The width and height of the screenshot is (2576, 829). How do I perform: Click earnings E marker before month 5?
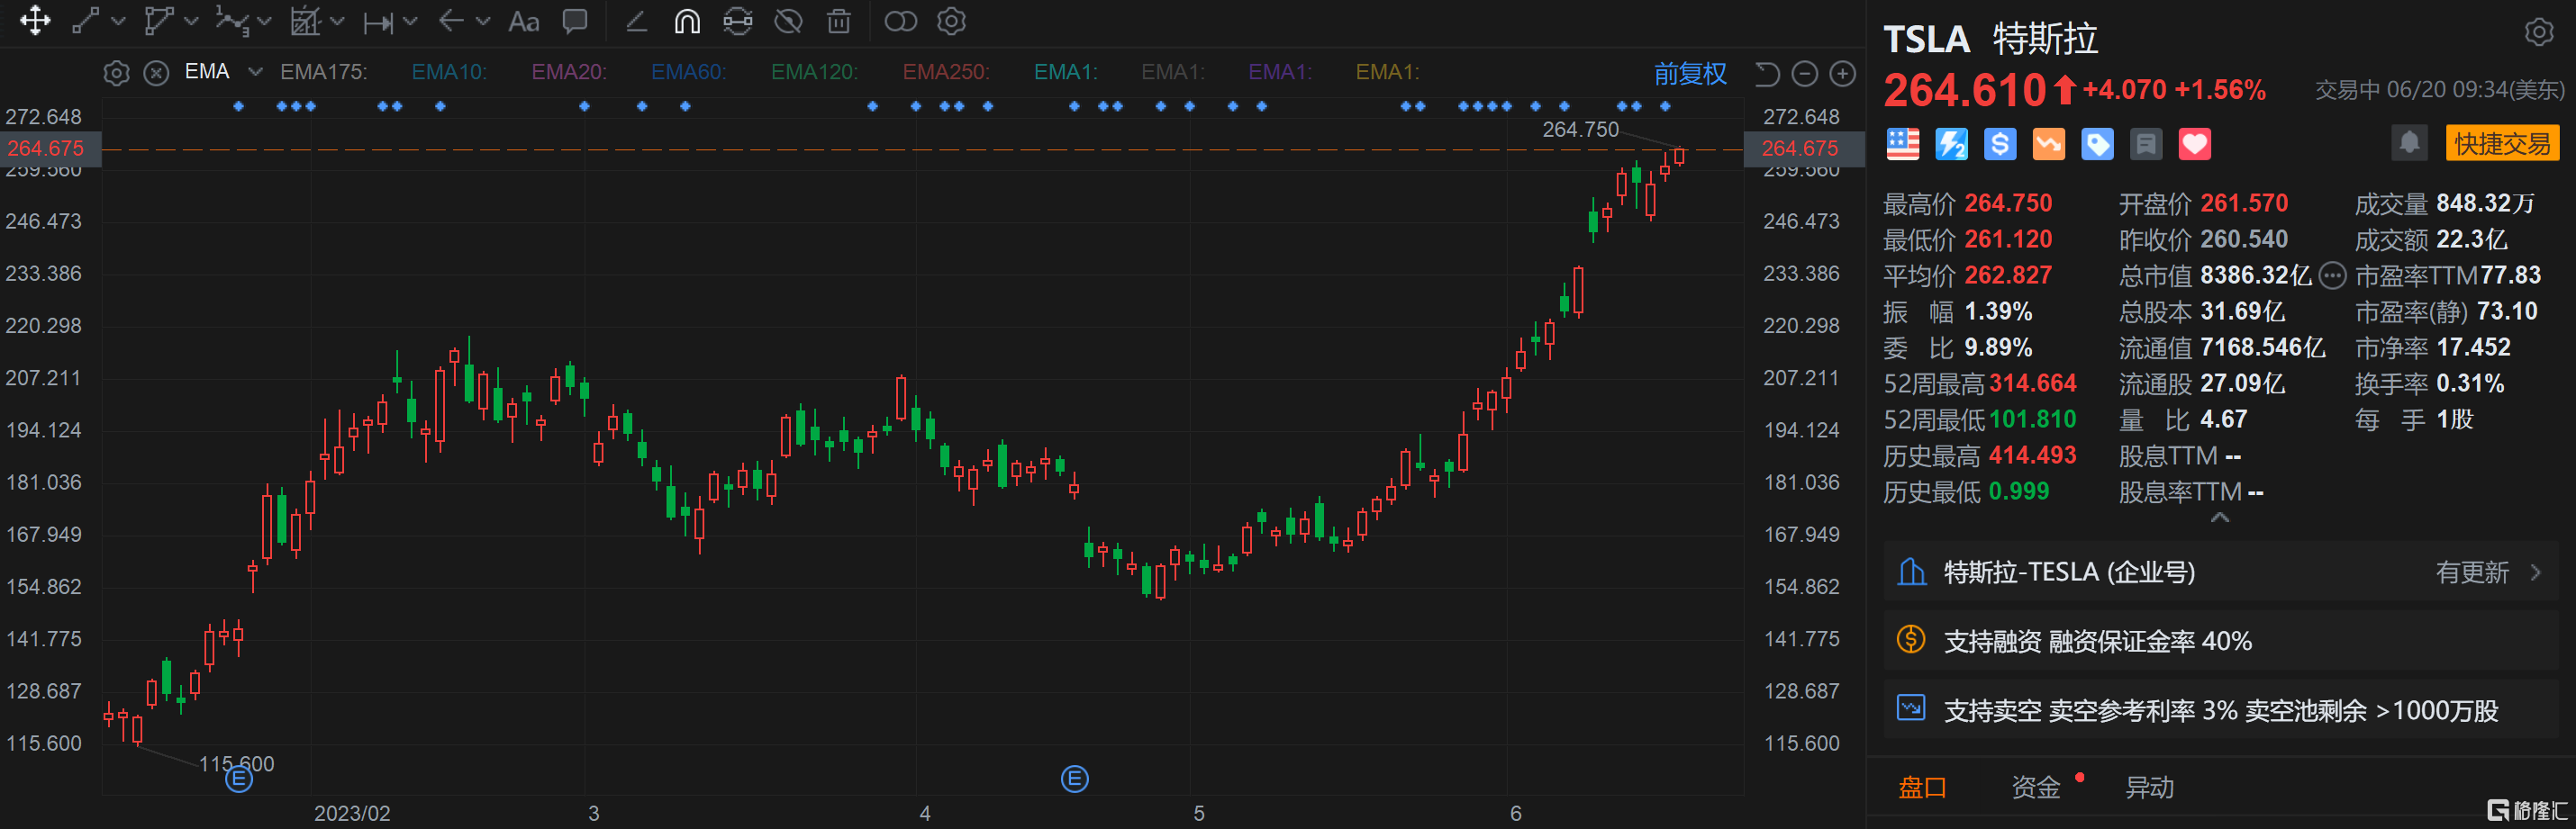click(1075, 779)
